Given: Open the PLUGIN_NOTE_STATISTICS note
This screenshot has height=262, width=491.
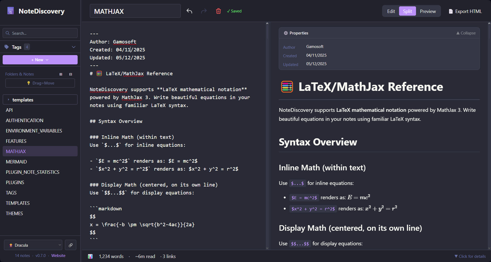Looking at the screenshot, I should (x=40, y=172).
